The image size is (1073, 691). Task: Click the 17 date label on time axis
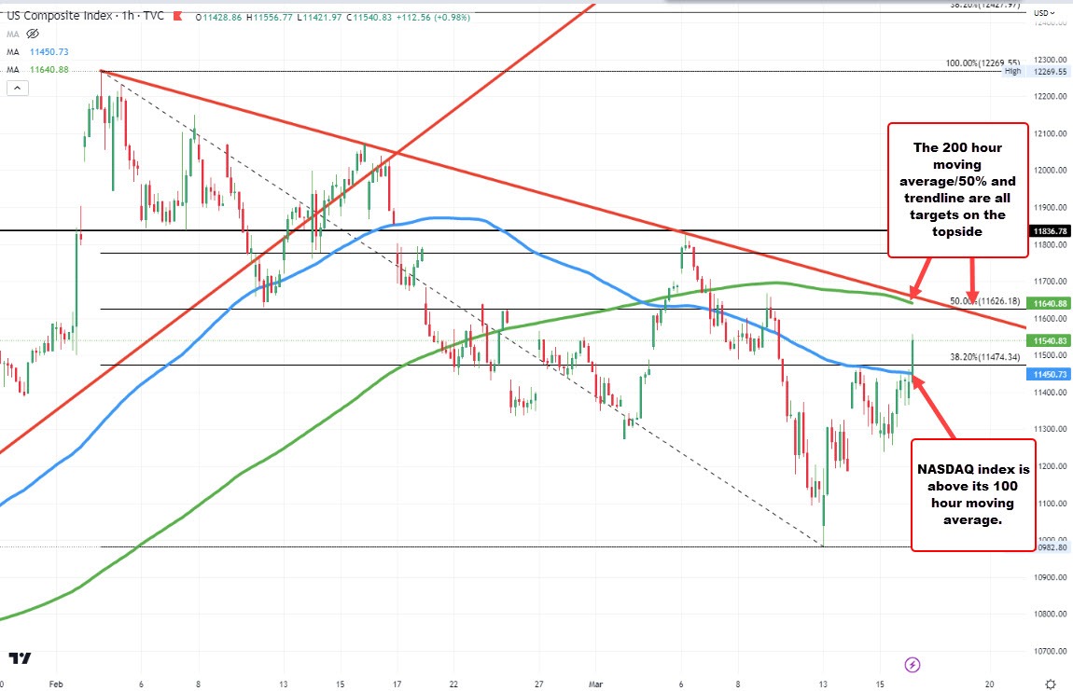397,684
